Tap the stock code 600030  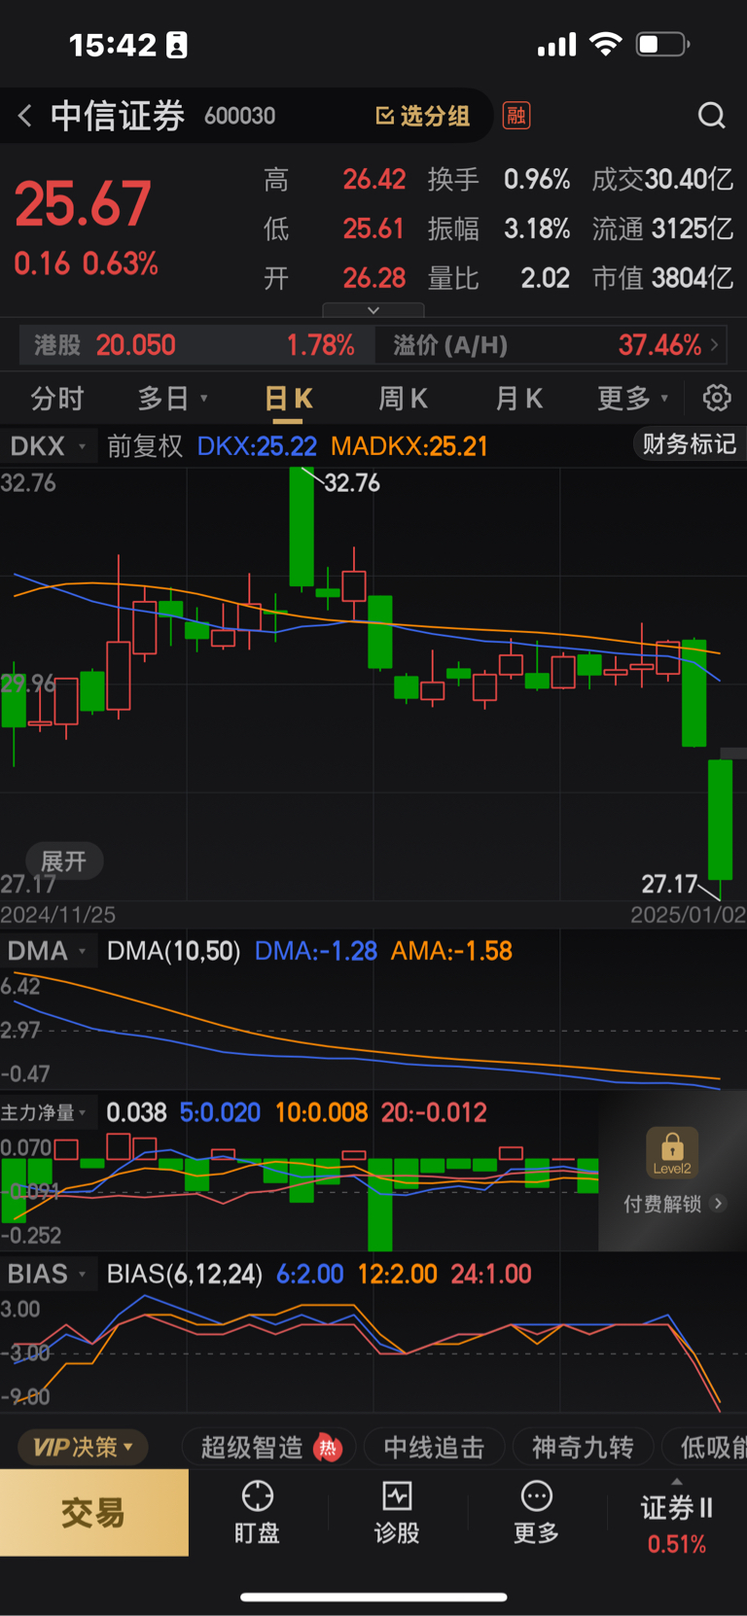click(240, 117)
